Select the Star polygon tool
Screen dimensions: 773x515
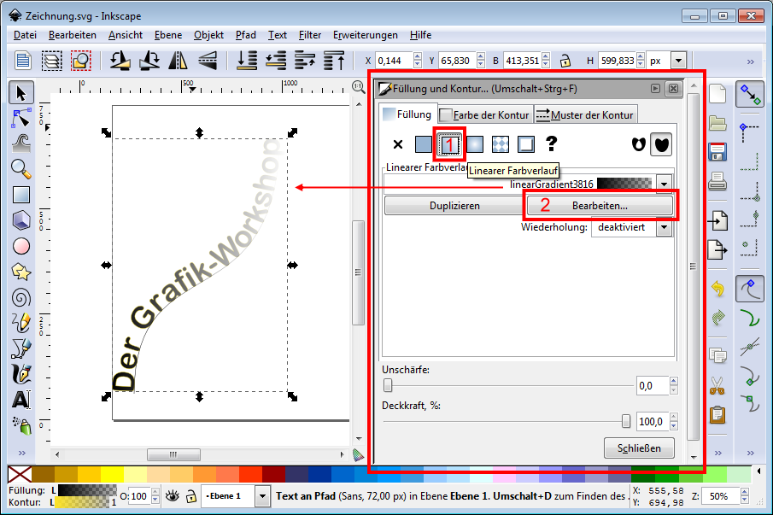(x=20, y=272)
